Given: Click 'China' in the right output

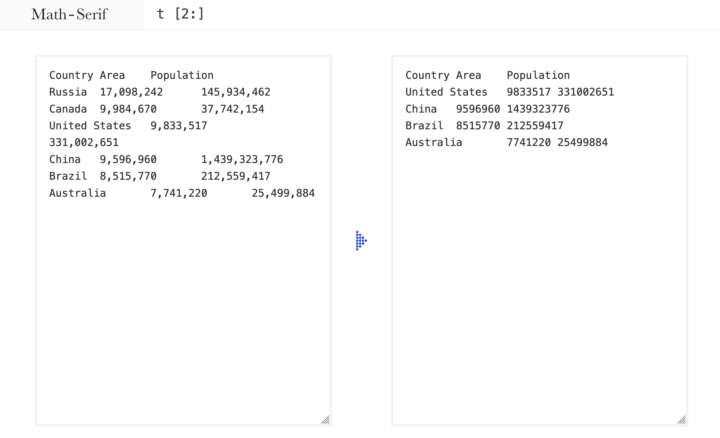Looking at the screenshot, I should click(421, 109).
